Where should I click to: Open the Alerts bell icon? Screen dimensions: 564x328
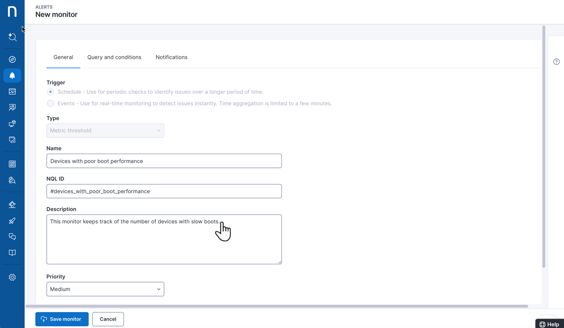point(12,75)
